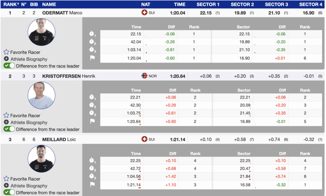This screenshot has width=326, height=196.
Task: Click the green diff bar in Odermatt's finish row
Action: 146,61
